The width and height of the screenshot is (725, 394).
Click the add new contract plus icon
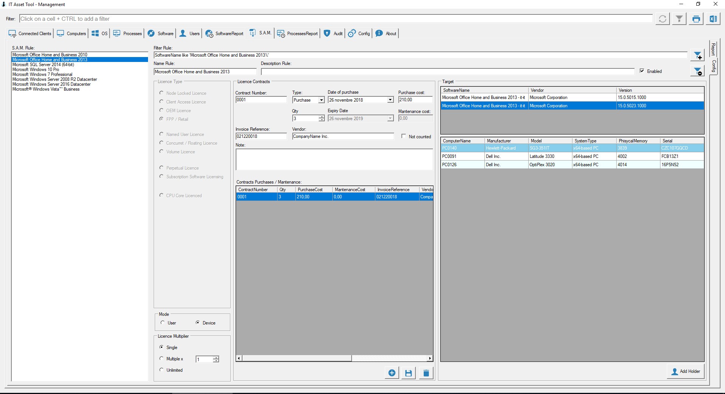point(392,373)
